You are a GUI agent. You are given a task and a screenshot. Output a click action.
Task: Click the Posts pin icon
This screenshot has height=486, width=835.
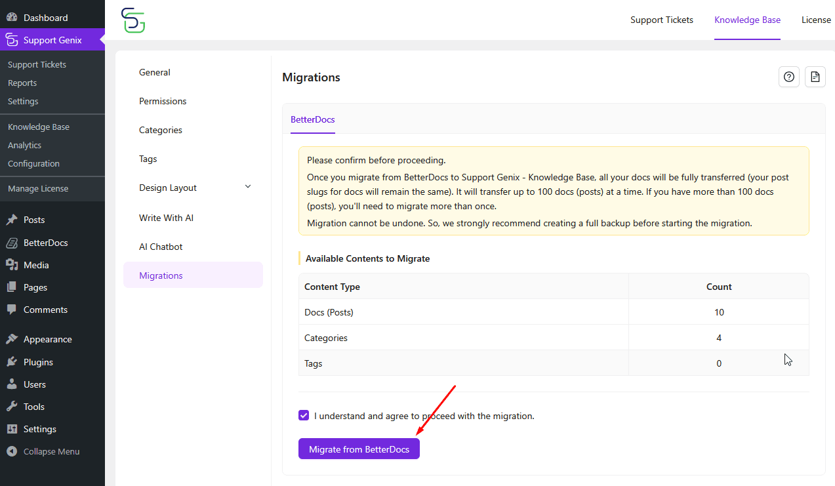[12, 220]
